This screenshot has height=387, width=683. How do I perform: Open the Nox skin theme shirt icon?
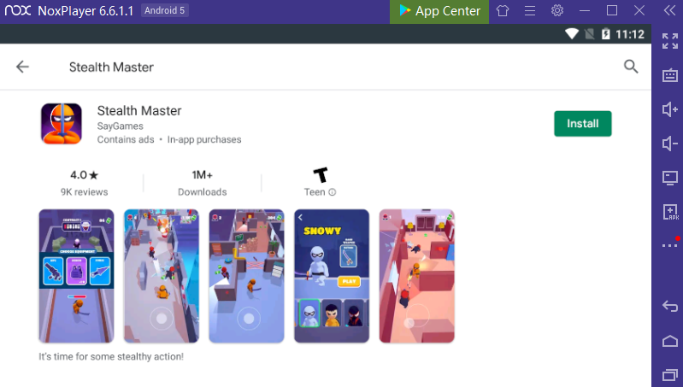[x=503, y=11]
